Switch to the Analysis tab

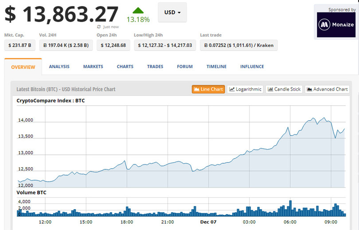pos(59,67)
